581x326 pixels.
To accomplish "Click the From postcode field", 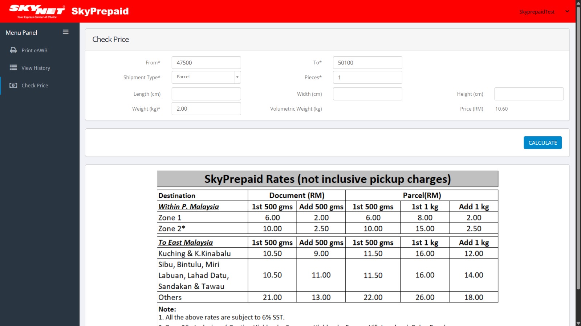I will (206, 63).
